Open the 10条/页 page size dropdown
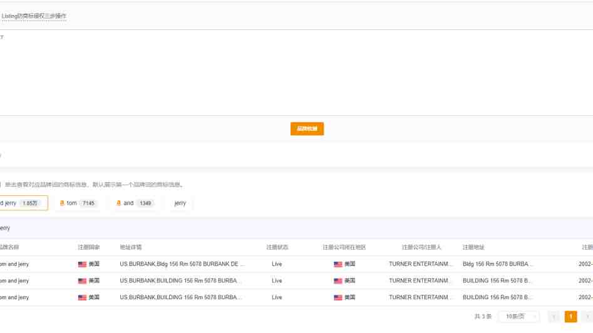 tap(518, 317)
